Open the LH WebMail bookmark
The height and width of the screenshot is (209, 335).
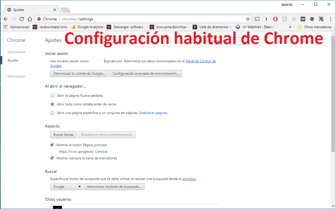point(255,27)
